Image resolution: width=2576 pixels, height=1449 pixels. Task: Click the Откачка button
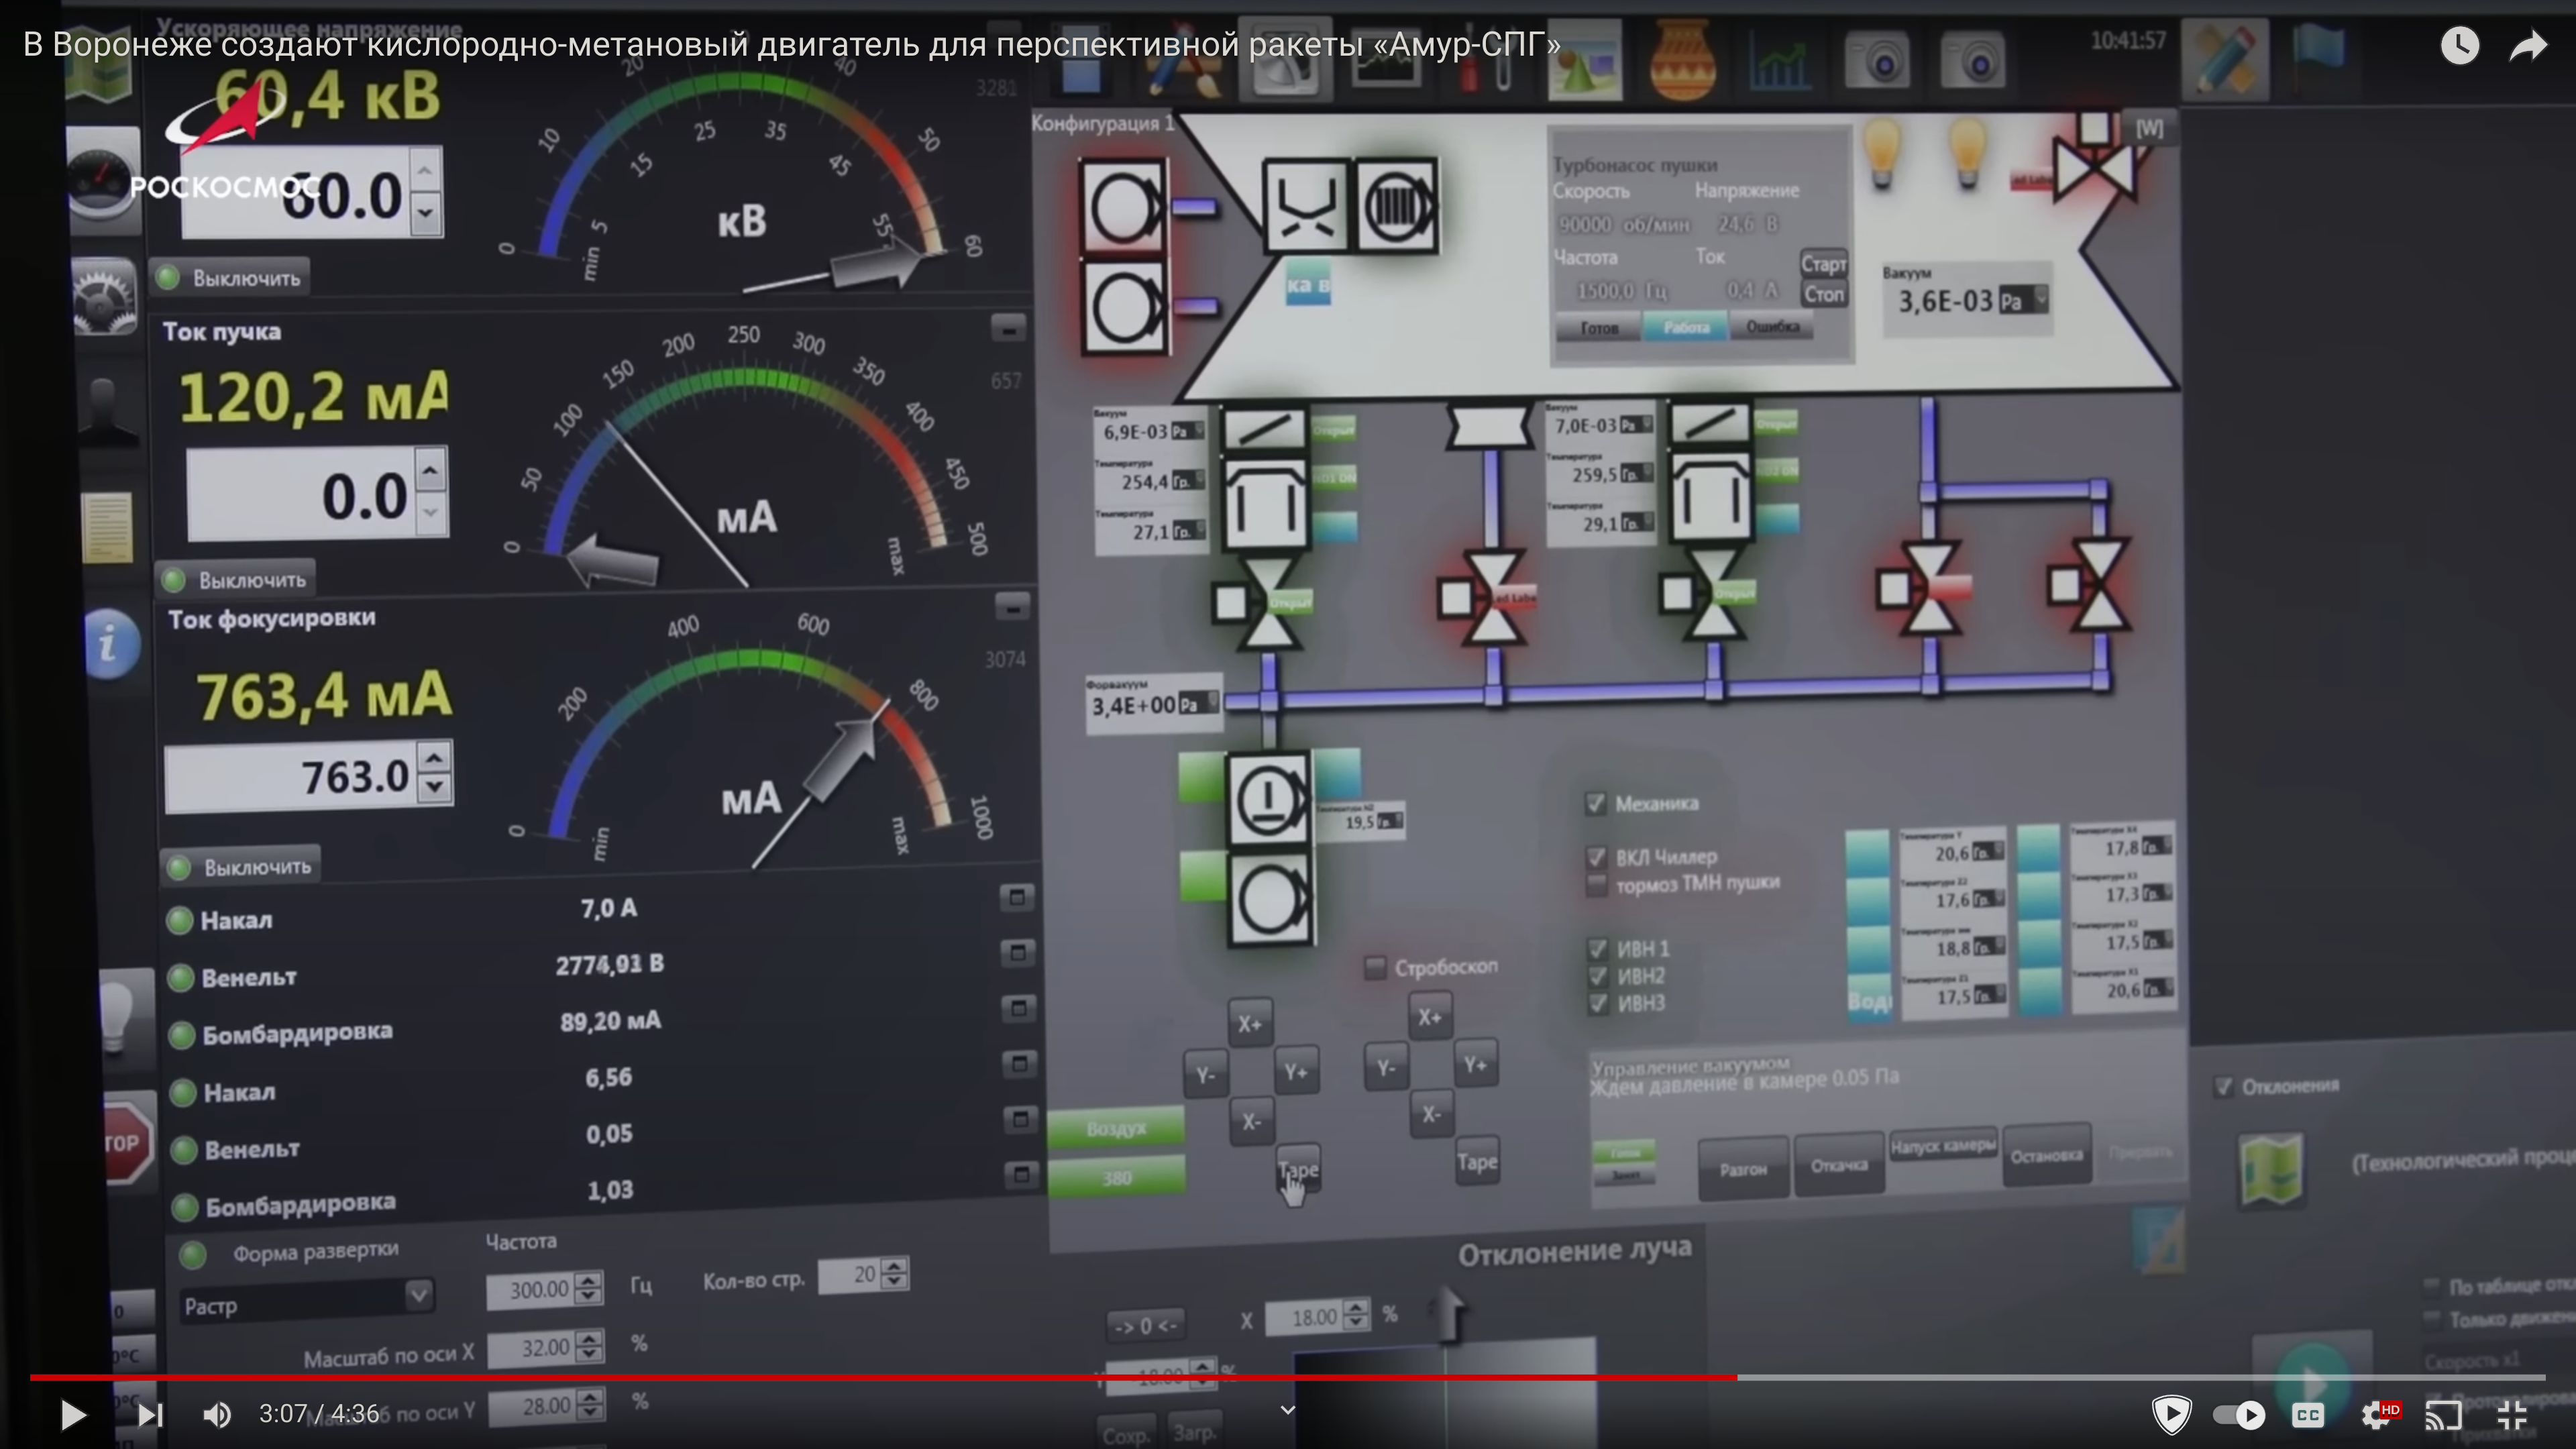(1839, 1164)
